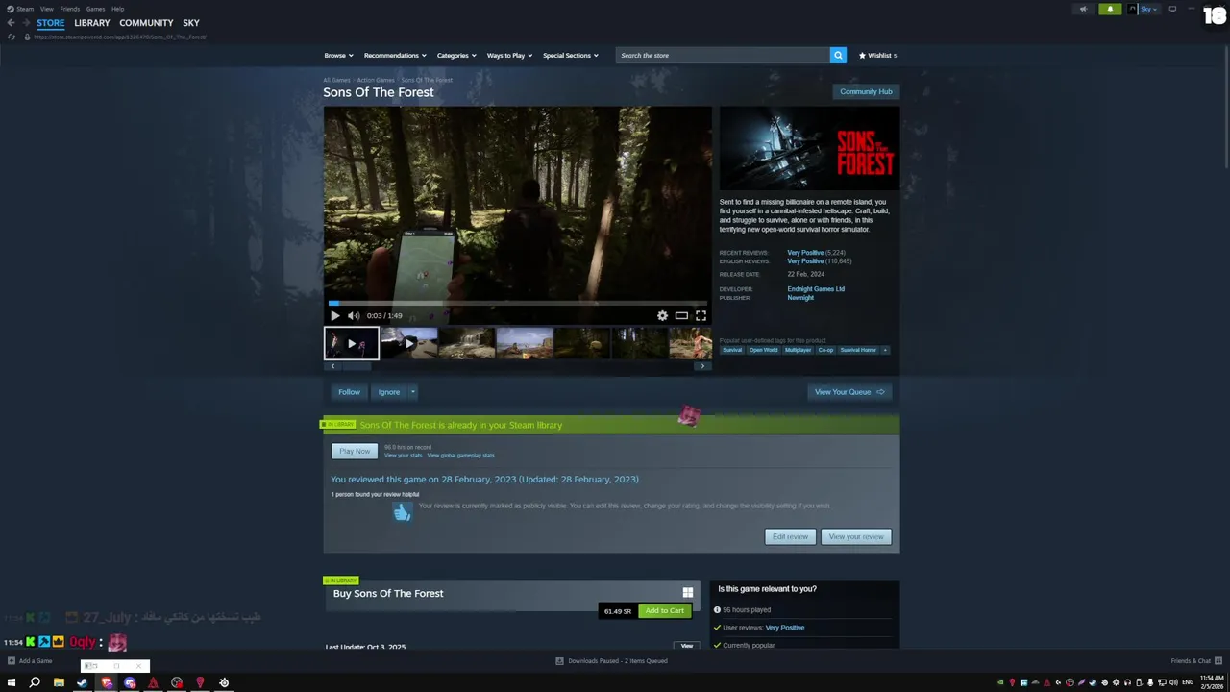Open trailer video settings gear

pos(662,315)
